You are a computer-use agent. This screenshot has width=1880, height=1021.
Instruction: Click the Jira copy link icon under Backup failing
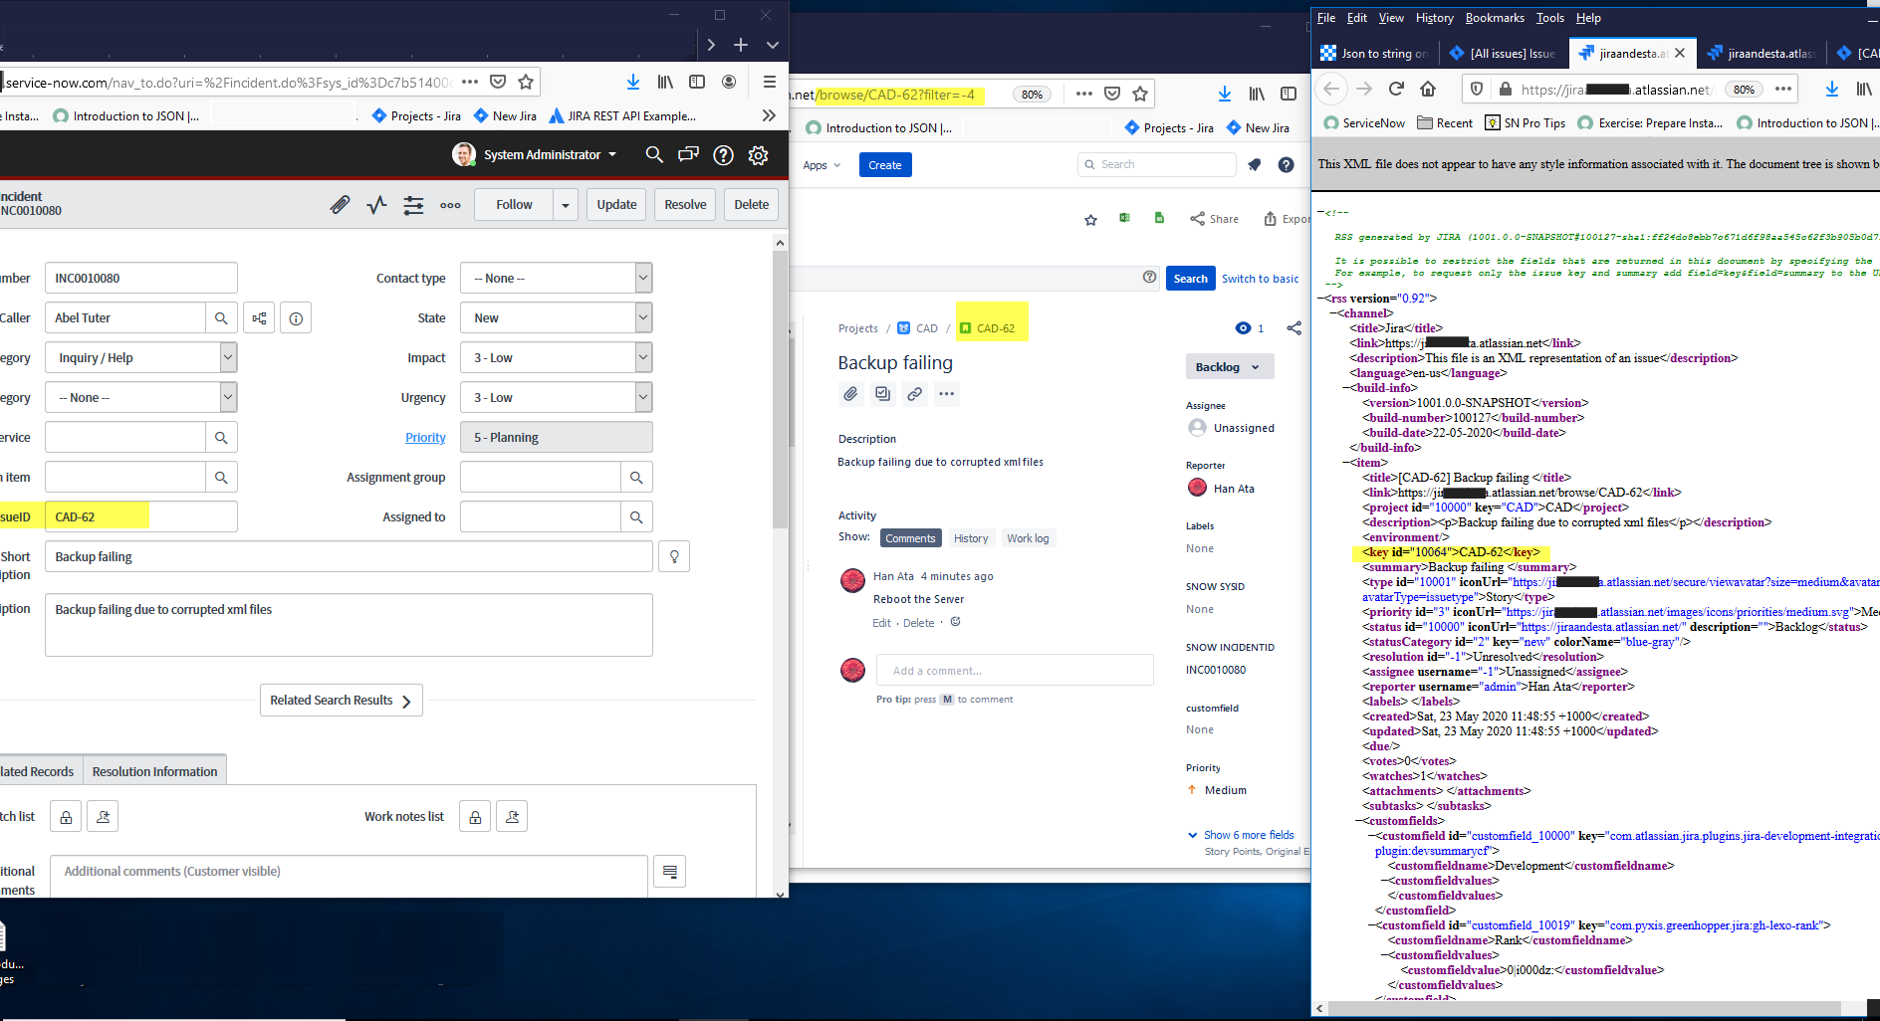tap(914, 394)
